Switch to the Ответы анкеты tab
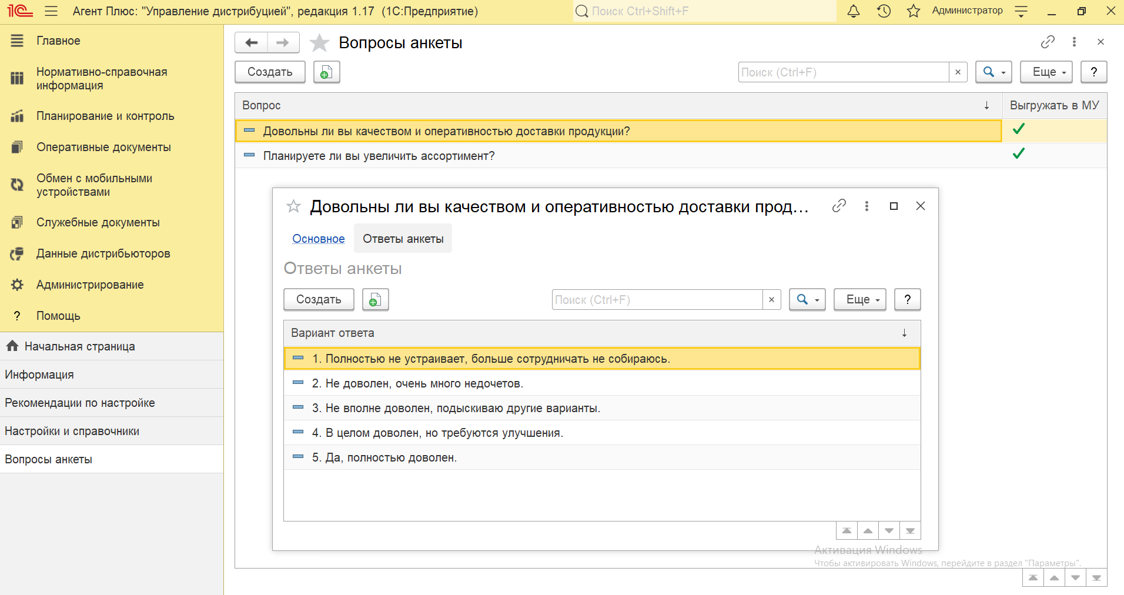 click(403, 239)
